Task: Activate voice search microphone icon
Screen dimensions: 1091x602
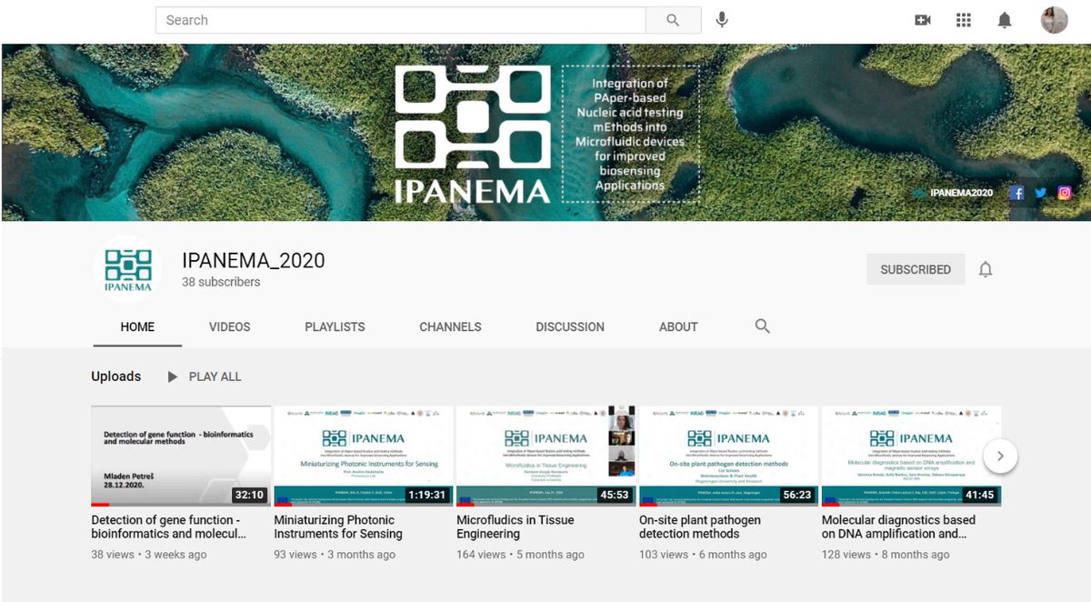Action: tap(722, 20)
